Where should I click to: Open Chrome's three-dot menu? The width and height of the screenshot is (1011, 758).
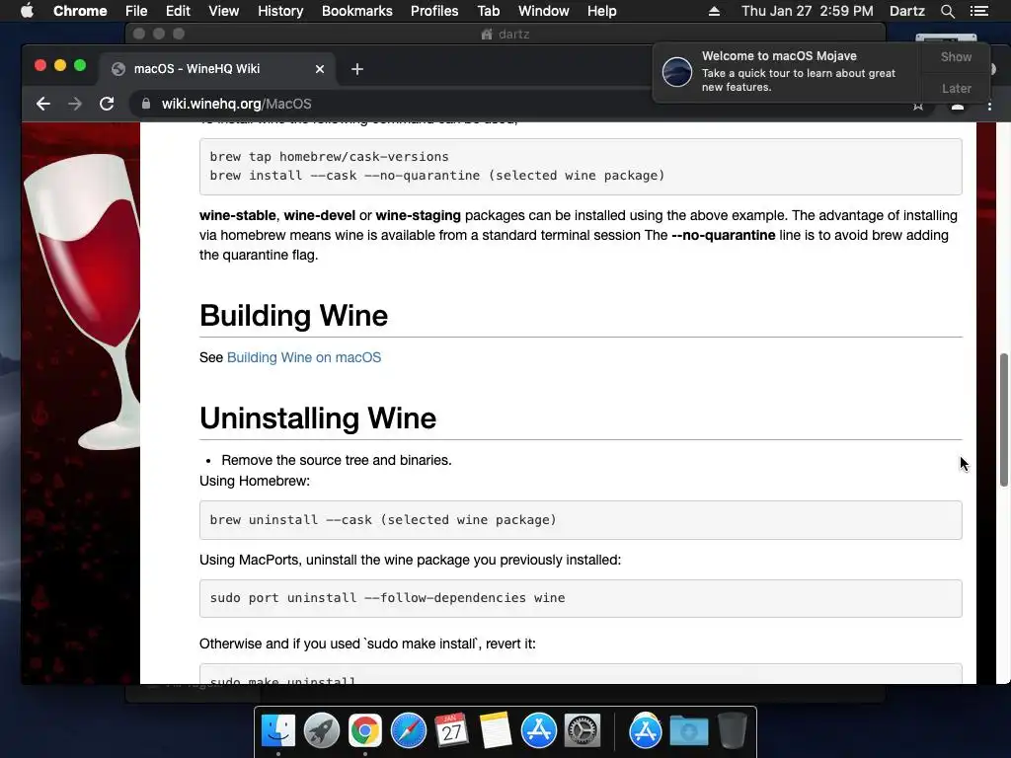[x=989, y=106]
